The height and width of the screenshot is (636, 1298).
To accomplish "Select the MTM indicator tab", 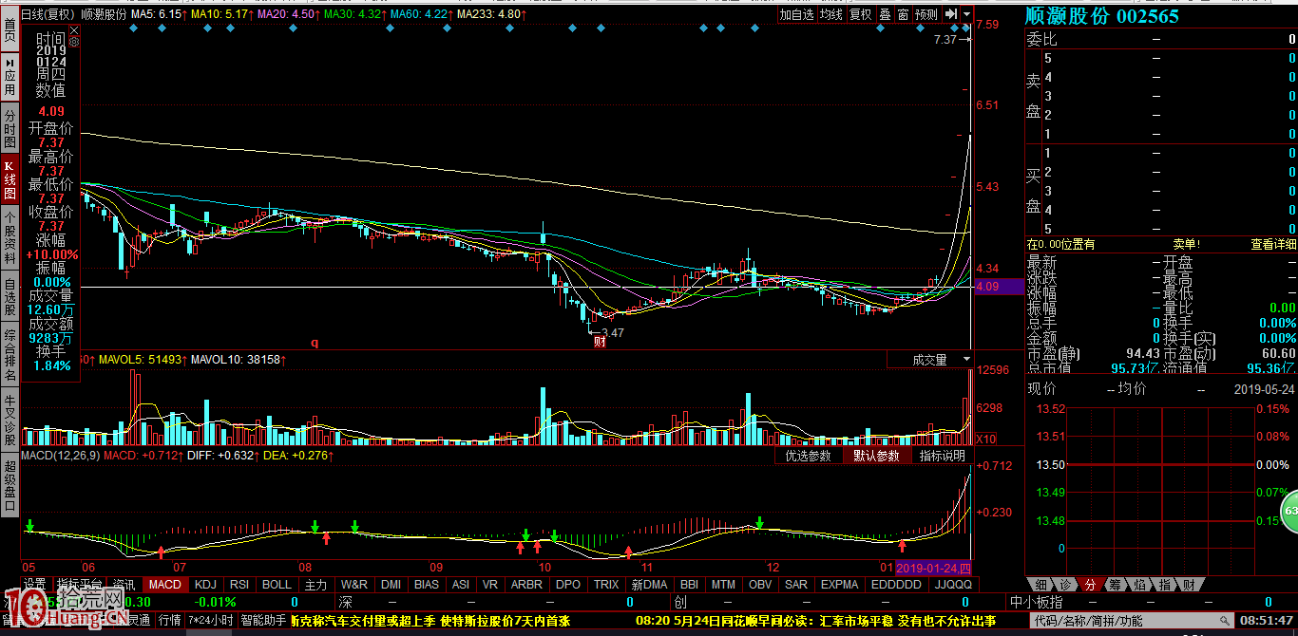I will (x=724, y=584).
